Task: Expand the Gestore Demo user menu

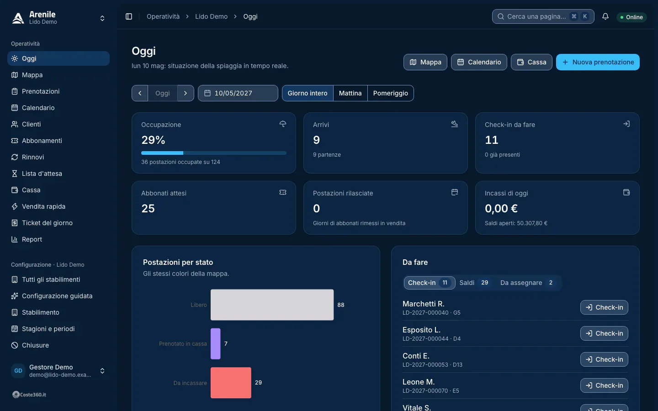Action: click(x=102, y=371)
